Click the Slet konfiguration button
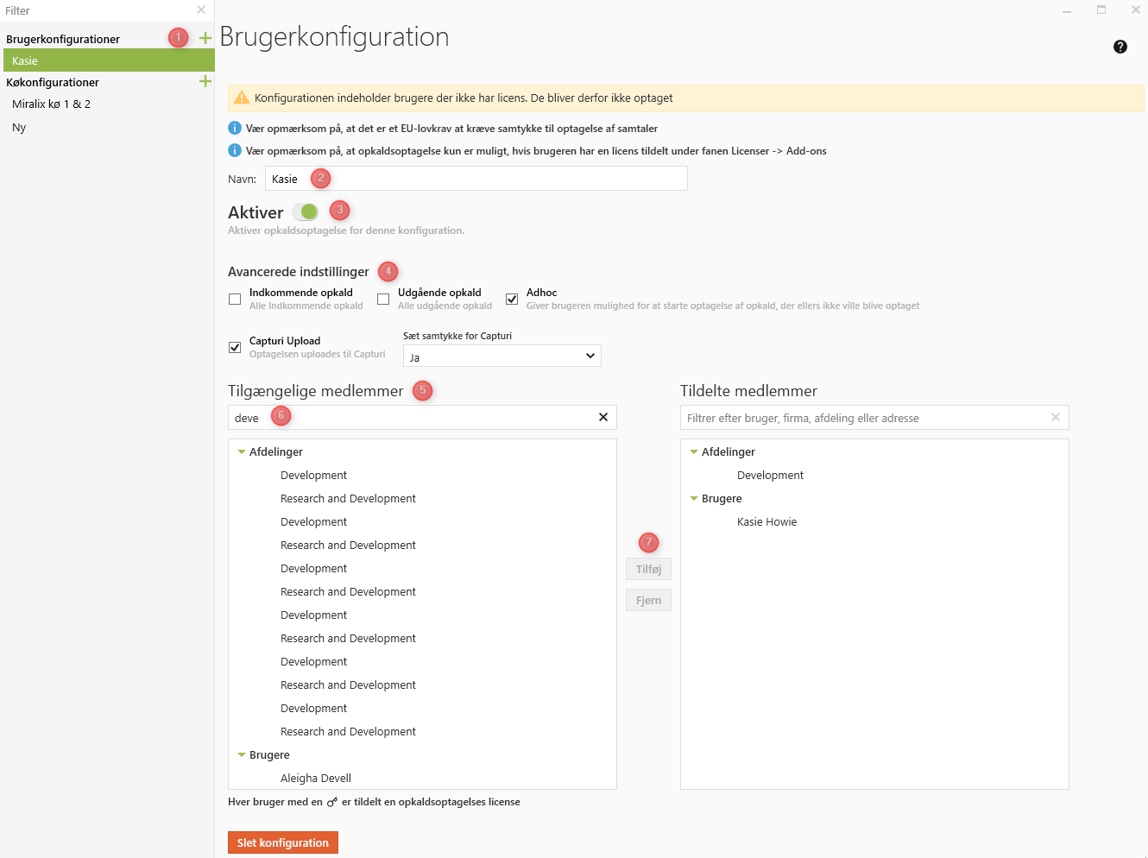Viewport: 1148px width, 858px height. (x=282, y=842)
